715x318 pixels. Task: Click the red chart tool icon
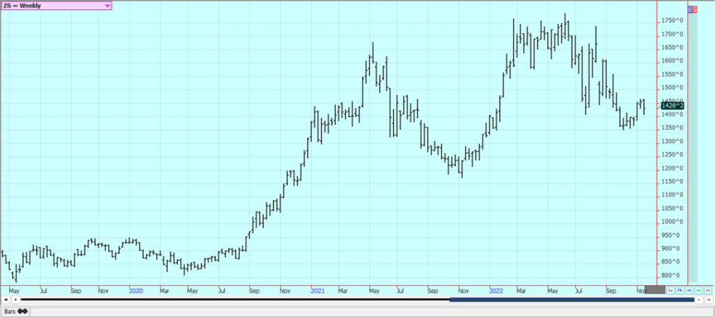(670, 290)
